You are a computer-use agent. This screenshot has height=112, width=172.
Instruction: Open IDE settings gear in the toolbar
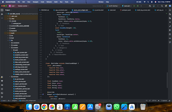(166, 6)
